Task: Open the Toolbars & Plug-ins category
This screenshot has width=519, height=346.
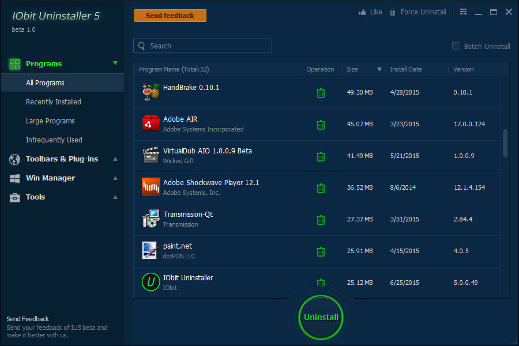Action: point(62,159)
